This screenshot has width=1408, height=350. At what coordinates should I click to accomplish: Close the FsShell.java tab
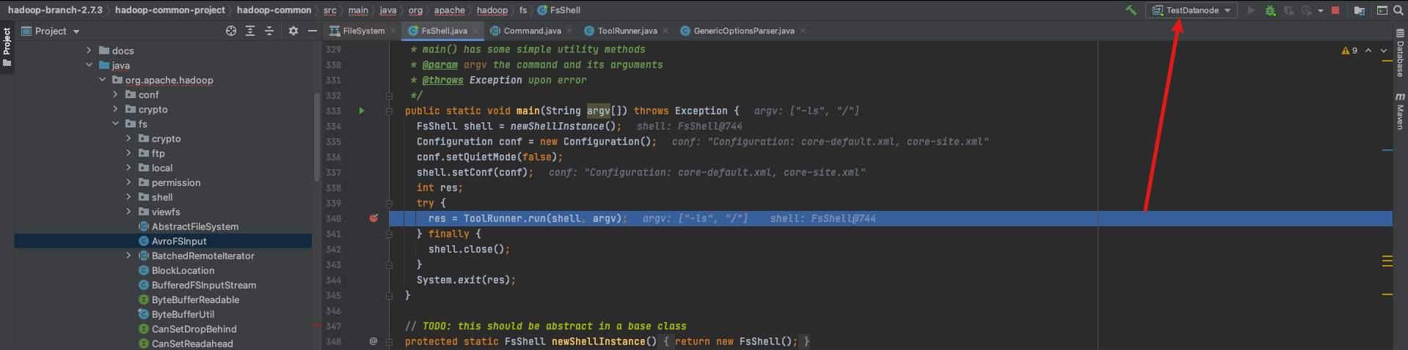click(475, 31)
